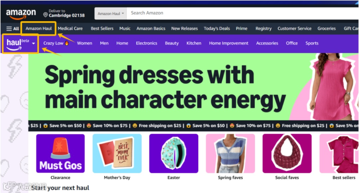Open the Social faves bag tile
Image resolution: width=359 pixels, height=193 pixels.
287,153
